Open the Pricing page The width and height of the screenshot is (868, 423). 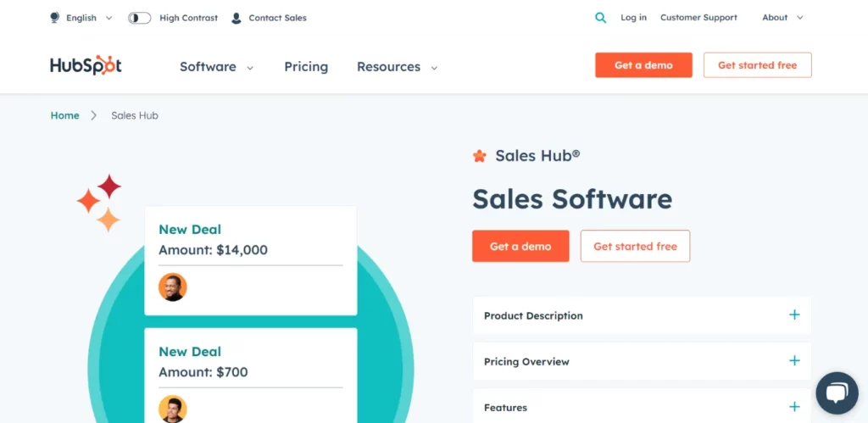[306, 67]
